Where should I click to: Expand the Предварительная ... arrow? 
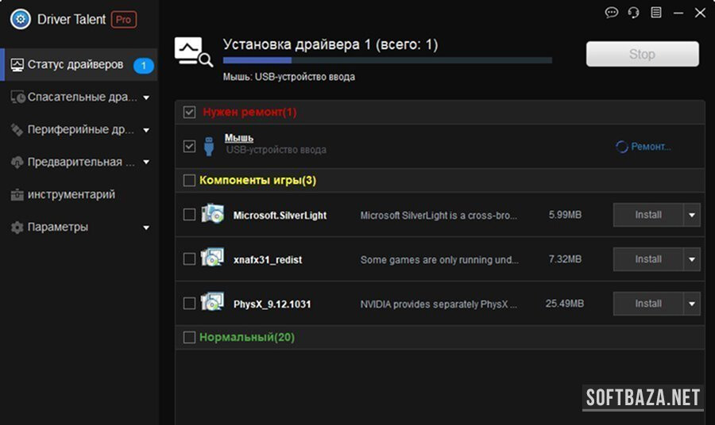point(146,162)
